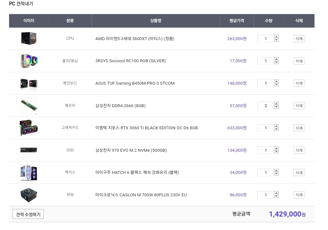Click the 3RSYS RC100 cooler thumbnail

tap(29, 61)
